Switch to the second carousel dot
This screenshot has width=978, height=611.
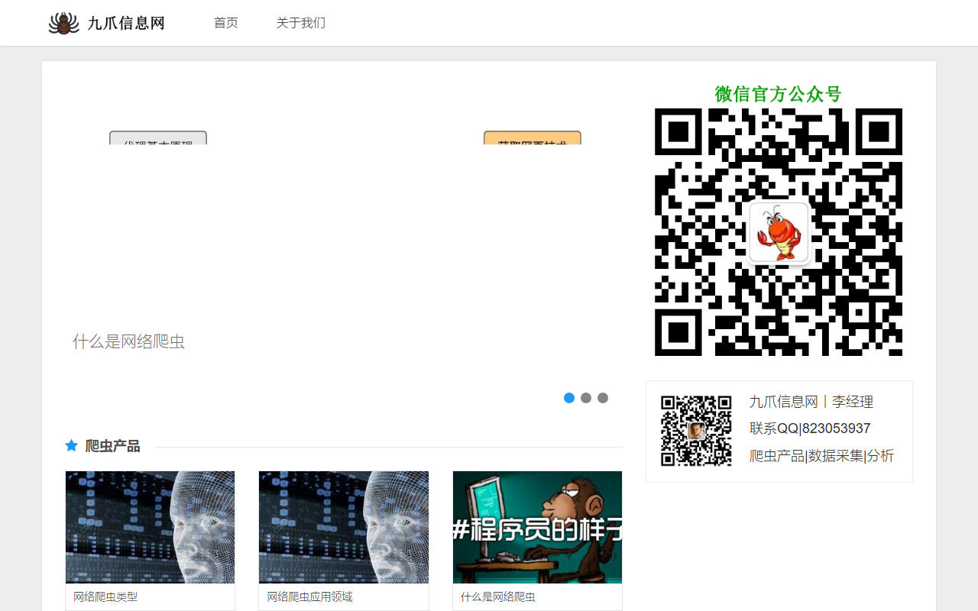(x=586, y=398)
